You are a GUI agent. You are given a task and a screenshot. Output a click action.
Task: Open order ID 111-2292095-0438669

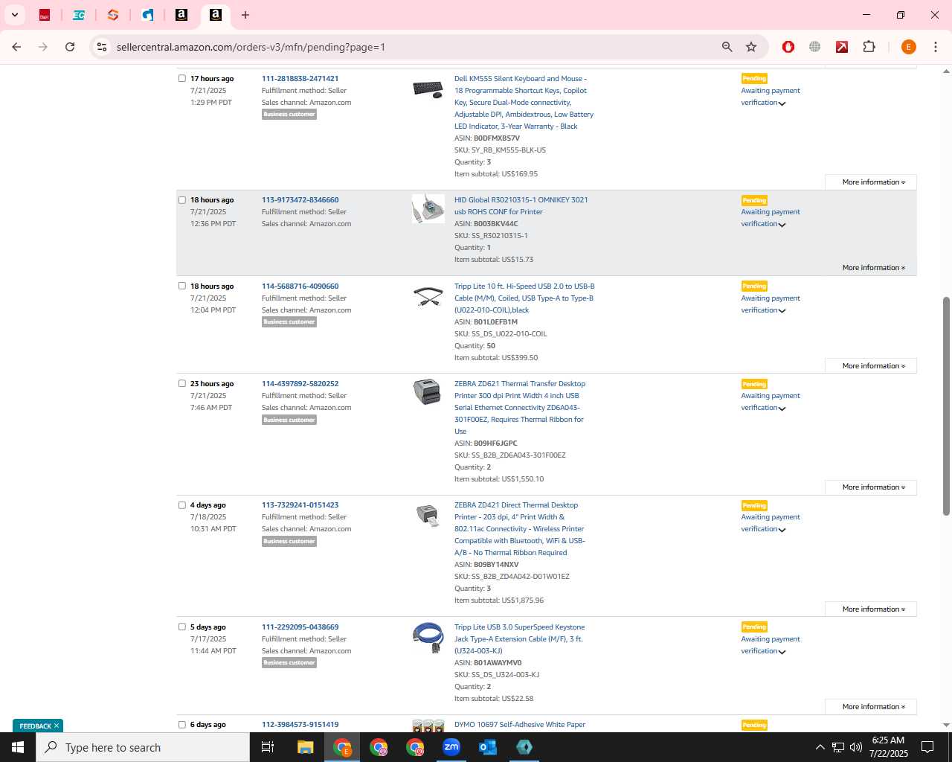coord(300,627)
